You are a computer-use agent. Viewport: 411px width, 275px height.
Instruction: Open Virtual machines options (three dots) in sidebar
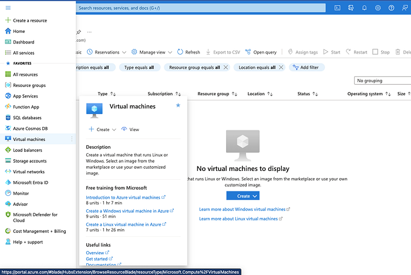pyautogui.click(x=72, y=139)
